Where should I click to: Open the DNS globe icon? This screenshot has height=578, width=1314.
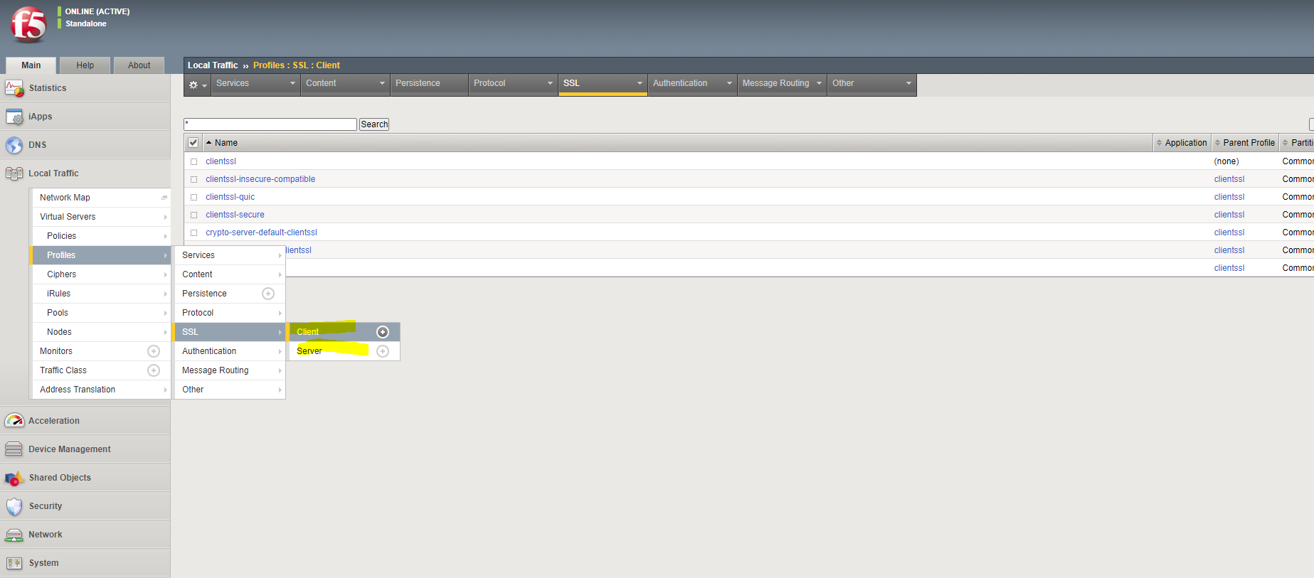pyautogui.click(x=14, y=145)
